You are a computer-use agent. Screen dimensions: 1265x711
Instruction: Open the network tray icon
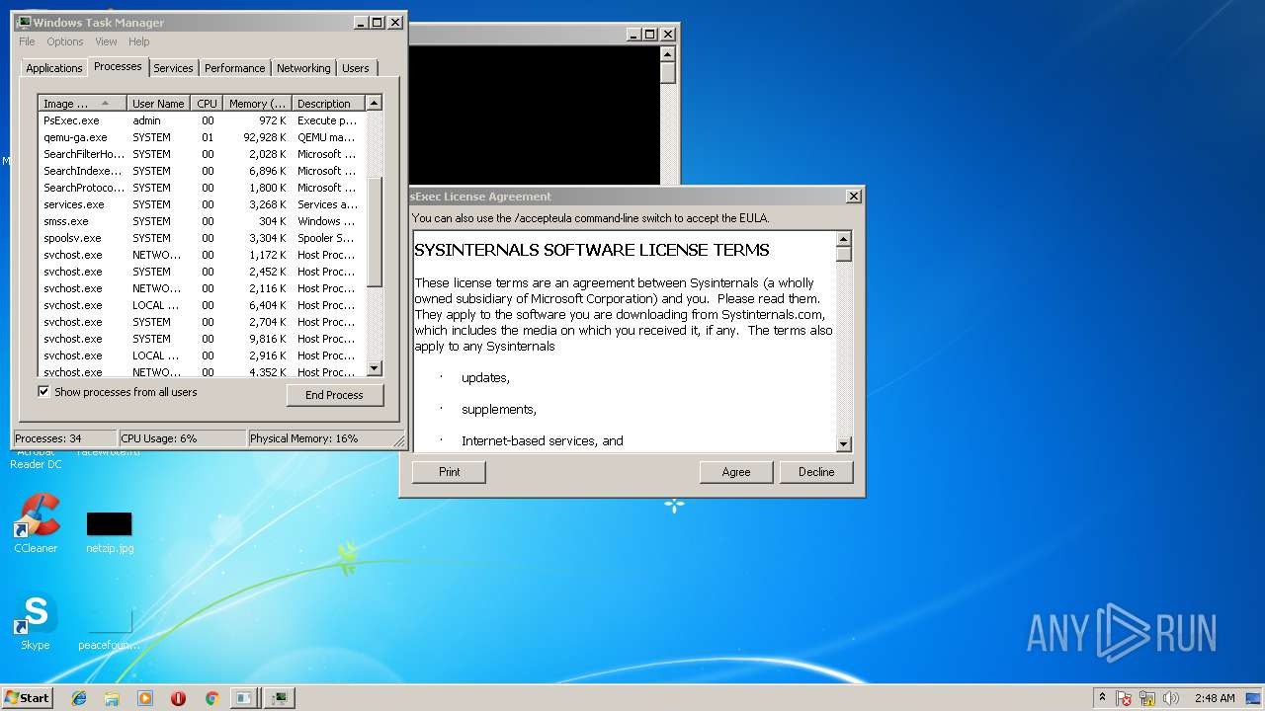[x=1147, y=698]
